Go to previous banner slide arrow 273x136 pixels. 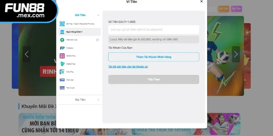tap(27, 54)
